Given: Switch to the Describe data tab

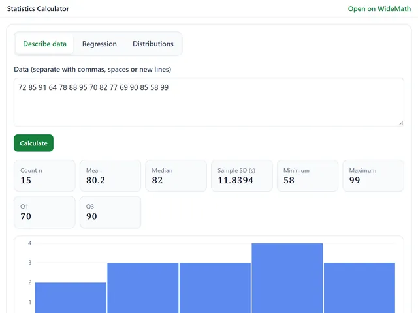Looking at the screenshot, I should (x=44, y=44).
